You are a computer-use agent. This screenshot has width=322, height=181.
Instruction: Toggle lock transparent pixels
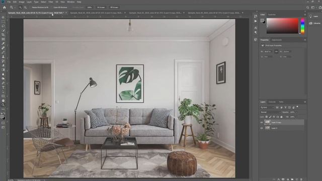(x=267, y=117)
